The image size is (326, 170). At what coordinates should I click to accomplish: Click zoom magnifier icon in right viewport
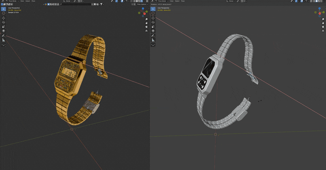pyautogui.click(x=323, y=19)
